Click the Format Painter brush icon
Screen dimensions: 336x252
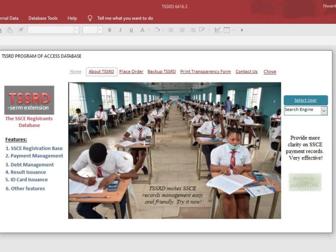[x=21, y=30]
